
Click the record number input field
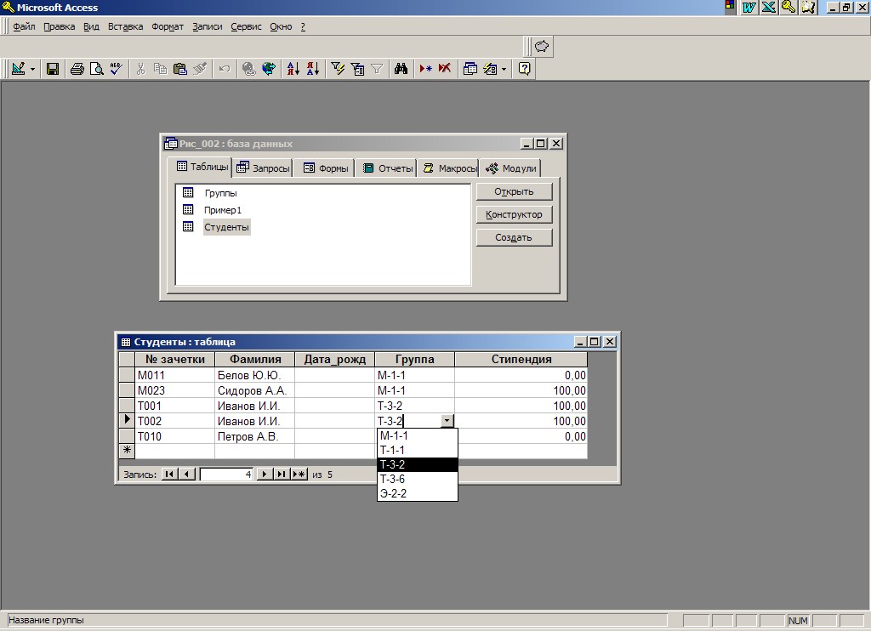226,475
